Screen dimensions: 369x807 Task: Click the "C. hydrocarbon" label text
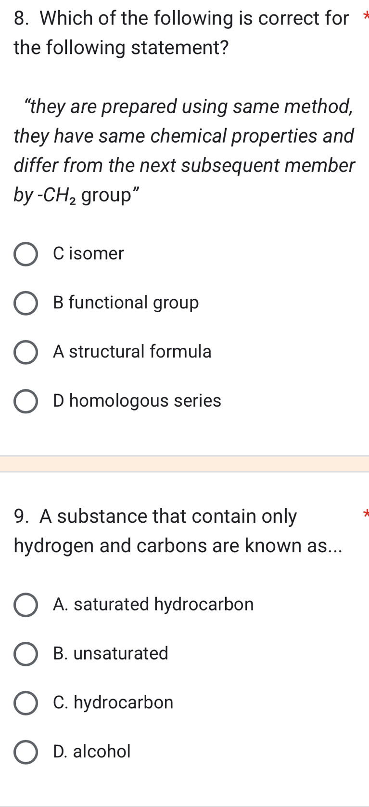click(113, 703)
